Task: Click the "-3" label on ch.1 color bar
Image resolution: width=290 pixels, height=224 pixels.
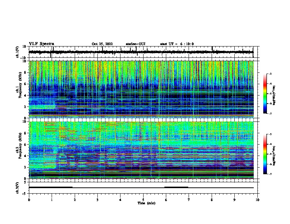Action: tap(270, 74)
